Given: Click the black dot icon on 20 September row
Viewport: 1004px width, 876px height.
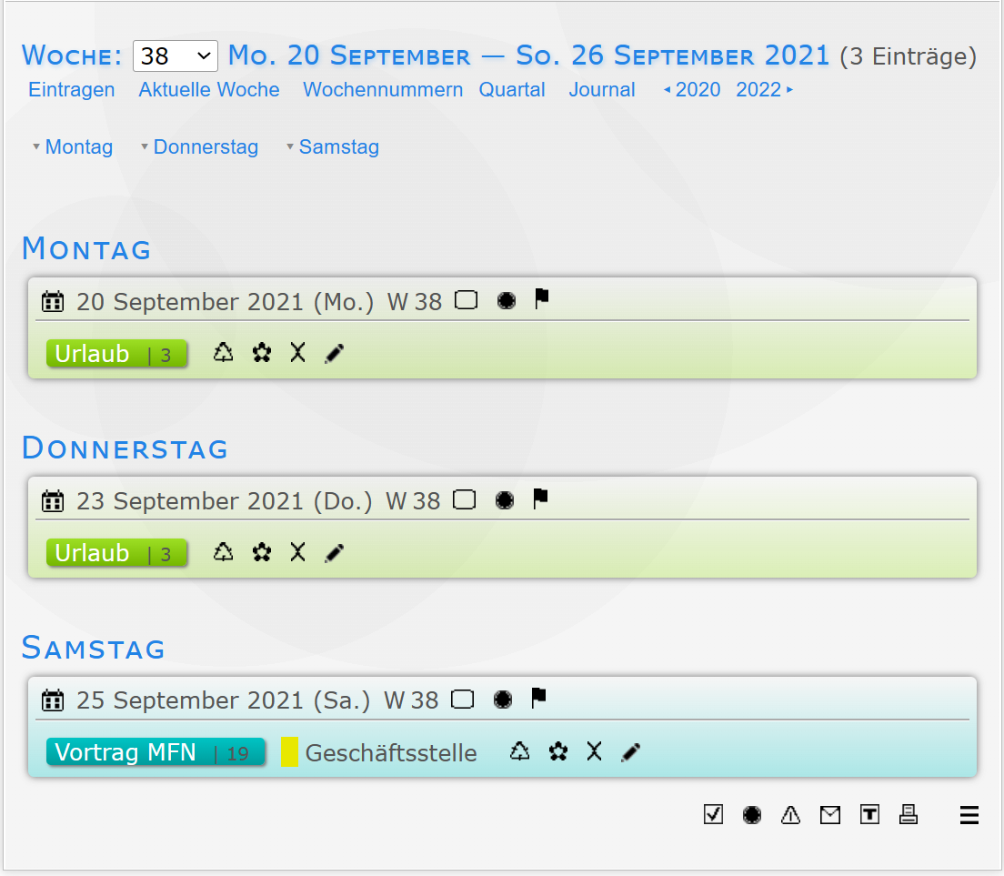Looking at the screenshot, I should (507, 300).
